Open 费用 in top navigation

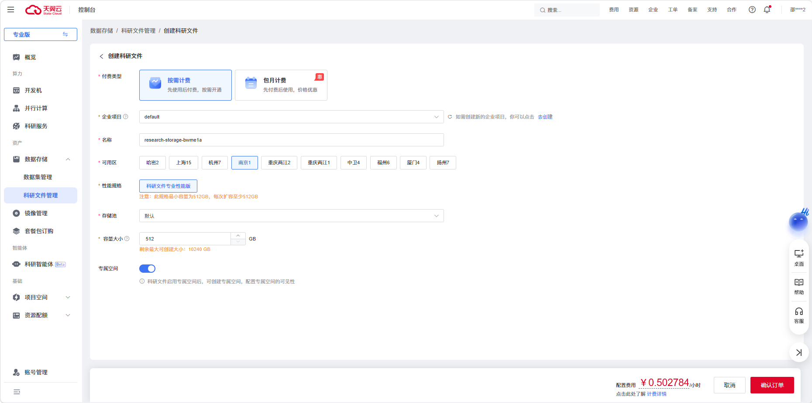614,10
